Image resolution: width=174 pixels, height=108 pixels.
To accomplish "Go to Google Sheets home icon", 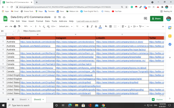I will 5,19.
